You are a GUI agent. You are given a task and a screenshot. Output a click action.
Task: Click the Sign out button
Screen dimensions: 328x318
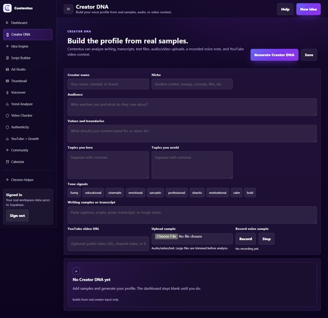(17, 215)
